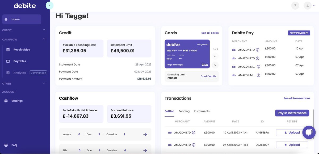Image resolution: width=319 pixels, height=154 pixels.
Task: Select Analytics sidebar item
Action: click(20, 73)
